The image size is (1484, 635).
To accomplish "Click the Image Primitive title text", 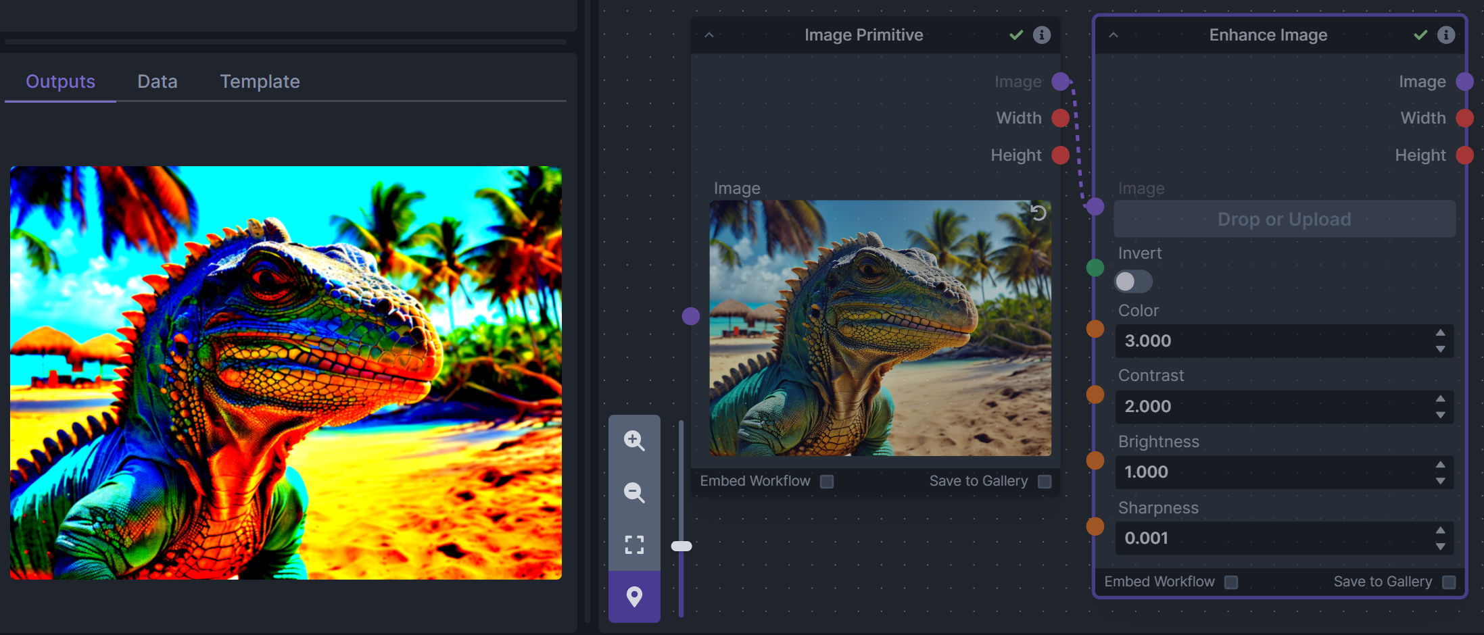I will pyautogui.click(x=863, y=35).
